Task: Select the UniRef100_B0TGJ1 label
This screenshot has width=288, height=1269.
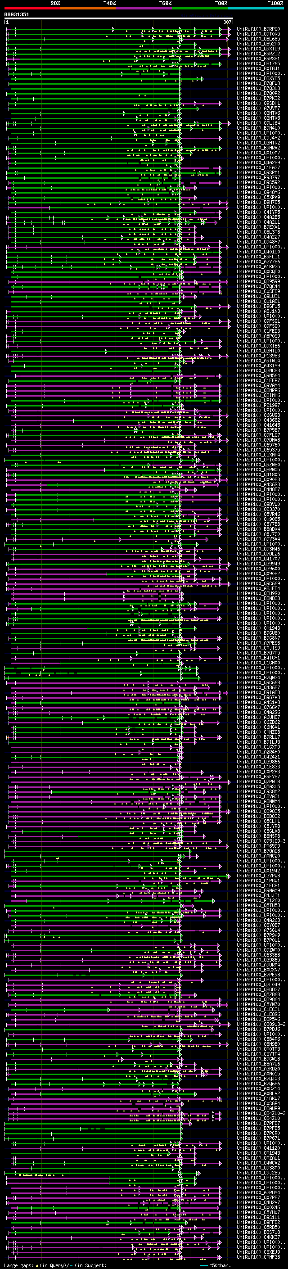Action: point(258,68)
